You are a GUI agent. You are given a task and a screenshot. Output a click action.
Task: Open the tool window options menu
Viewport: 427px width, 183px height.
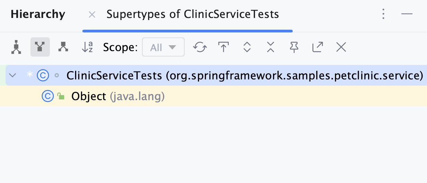[383, 14]
